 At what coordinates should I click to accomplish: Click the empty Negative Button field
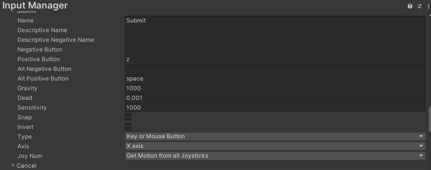pyautogui.click(x=275, y=50)
